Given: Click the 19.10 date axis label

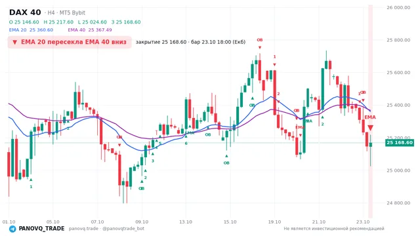Looking at the screenshot, I should 274,222.
